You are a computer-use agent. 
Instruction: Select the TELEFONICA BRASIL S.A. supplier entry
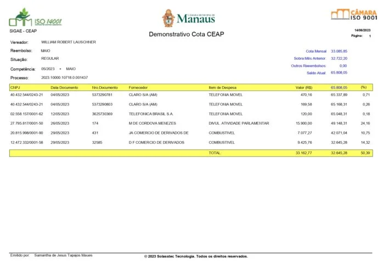151,114
